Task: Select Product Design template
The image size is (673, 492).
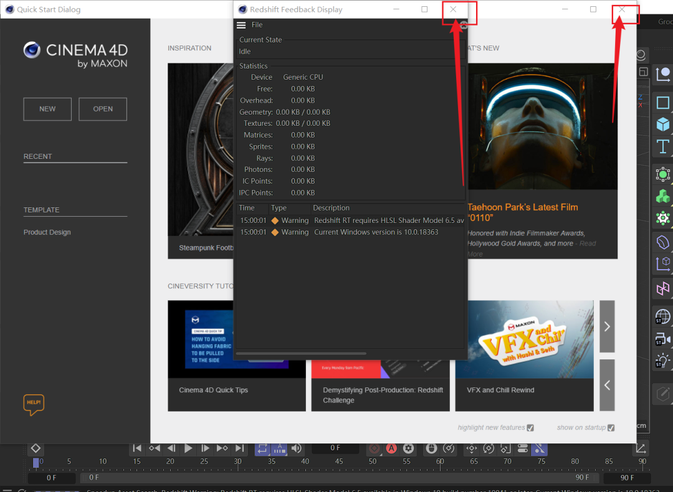Action: [x=47, y=232]
